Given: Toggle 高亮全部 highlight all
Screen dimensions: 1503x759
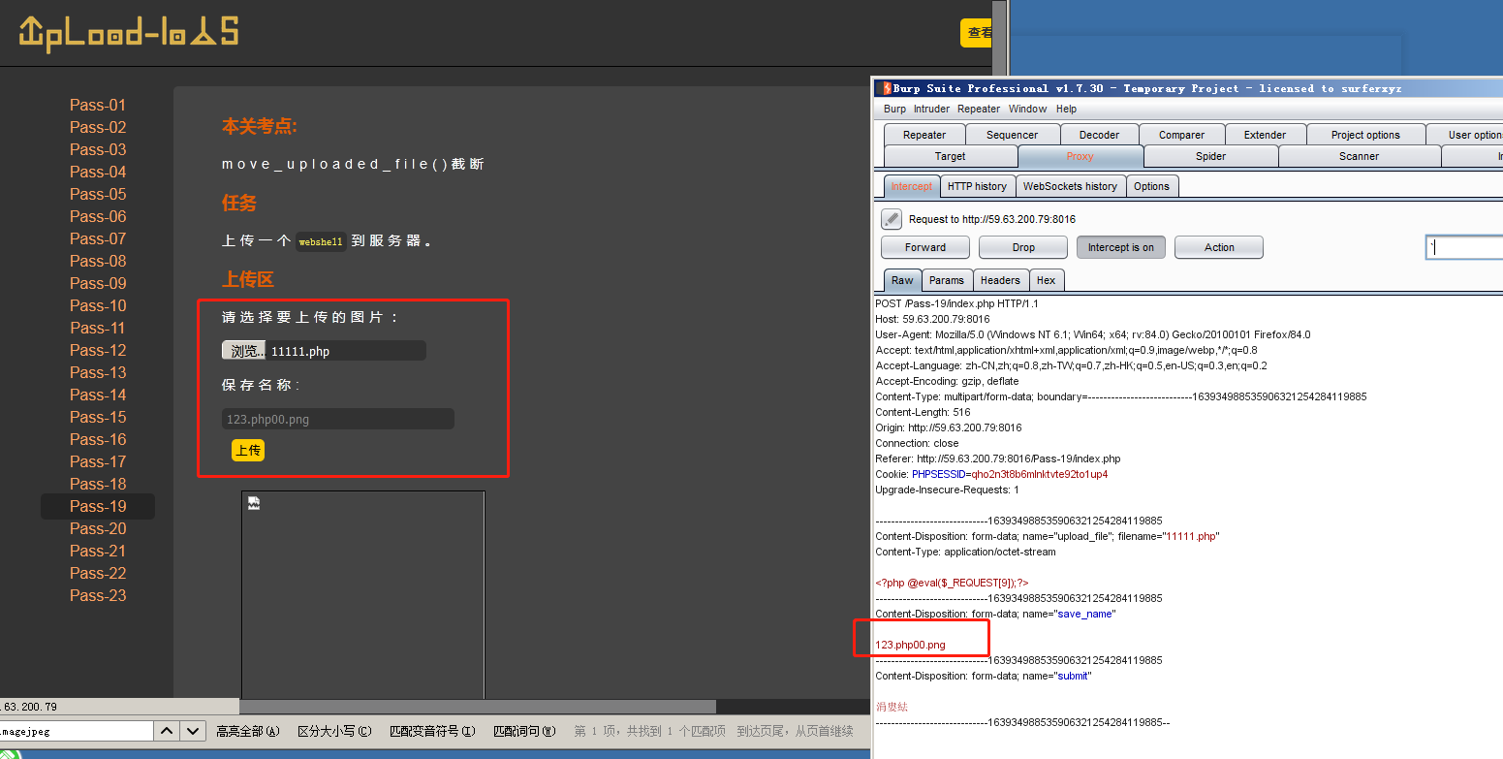Looking at the screenshot, I should (247, 731).
